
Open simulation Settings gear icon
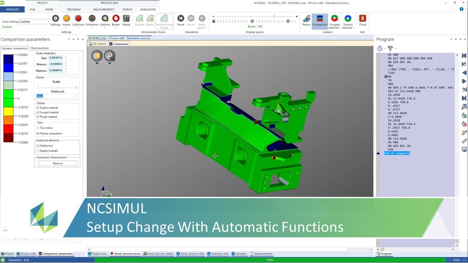click(x=56, y=18)
